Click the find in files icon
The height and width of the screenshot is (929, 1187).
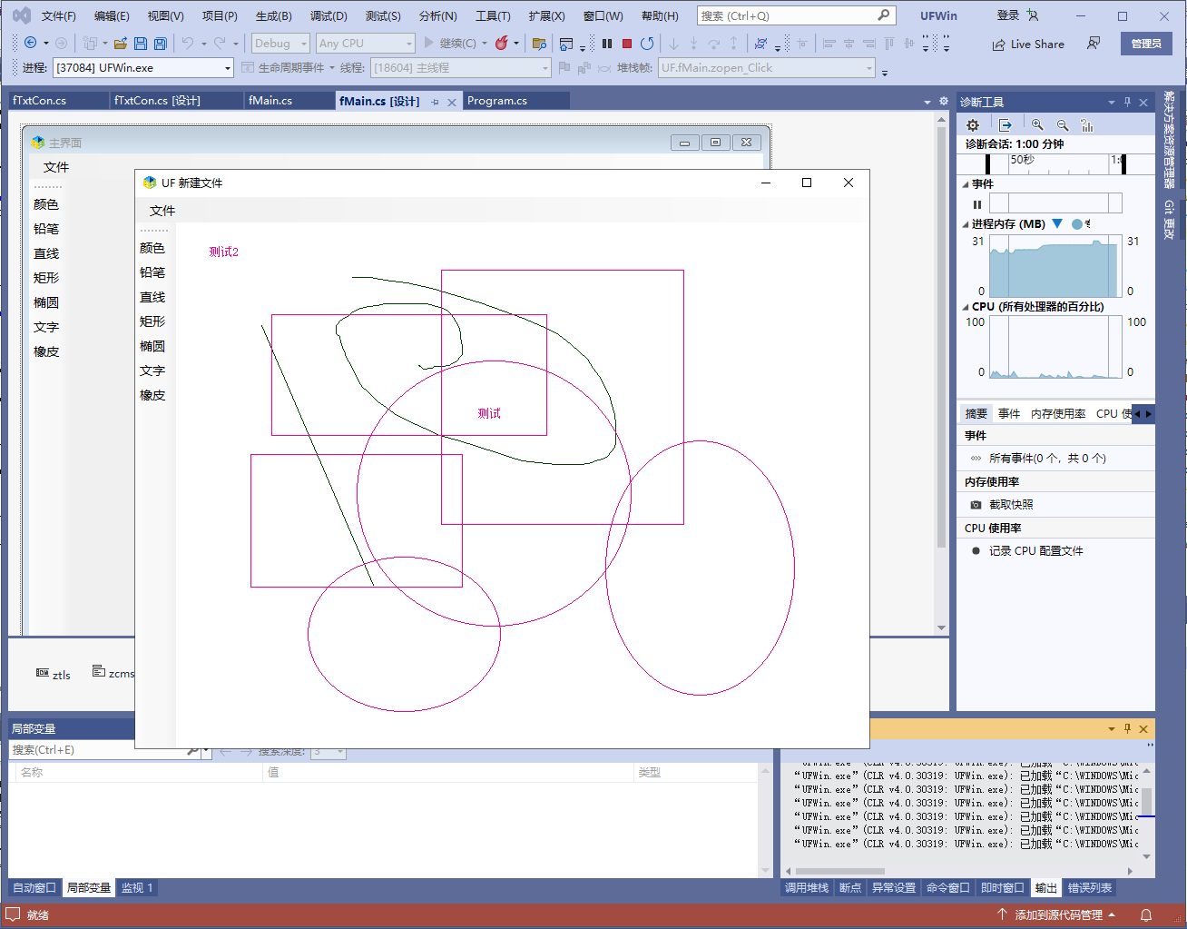click(539, 43)
